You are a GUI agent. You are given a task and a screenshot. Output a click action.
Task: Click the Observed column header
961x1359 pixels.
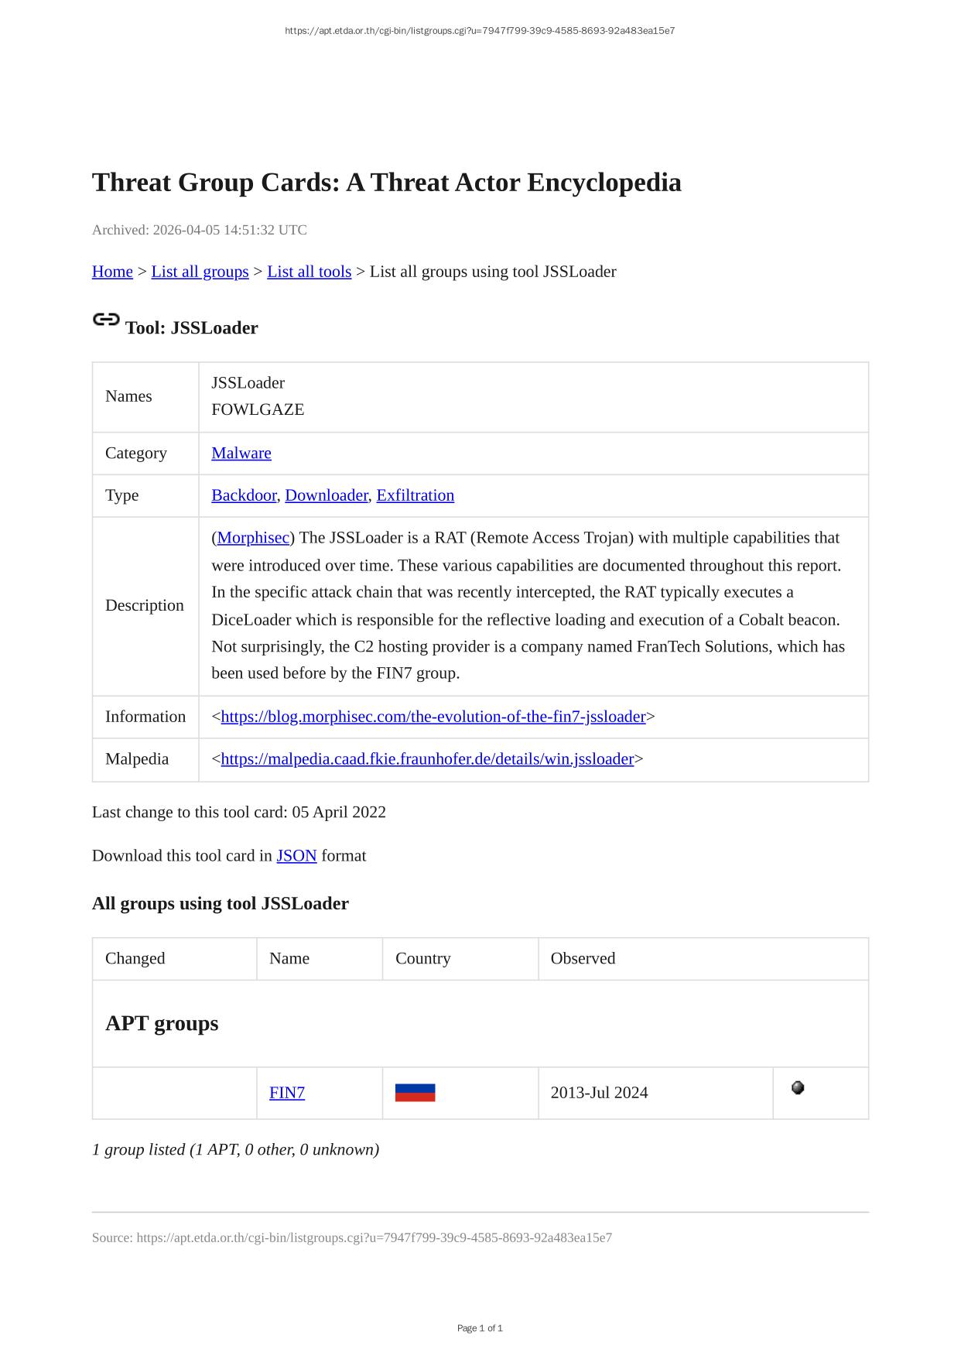pos(583,959)
